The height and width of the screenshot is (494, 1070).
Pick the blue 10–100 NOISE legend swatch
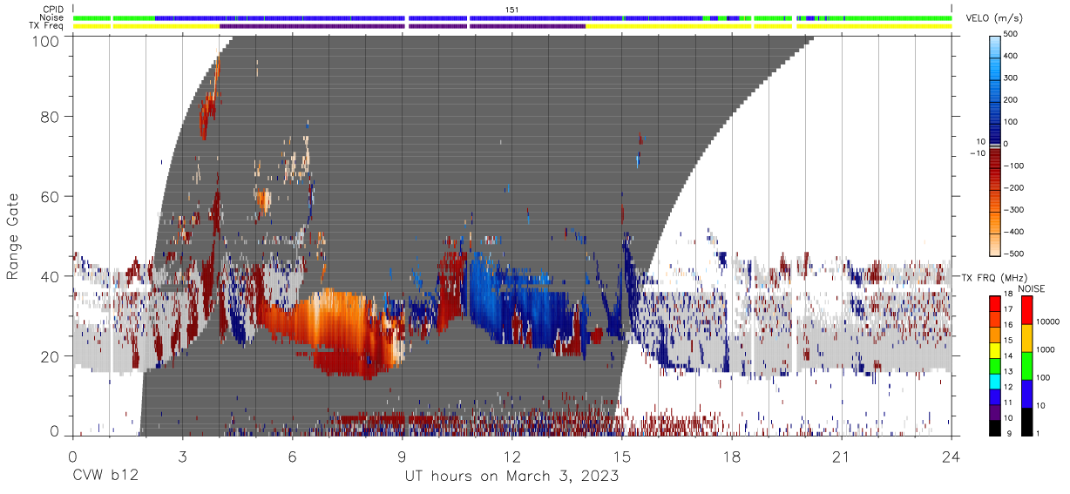[1026, 392]
